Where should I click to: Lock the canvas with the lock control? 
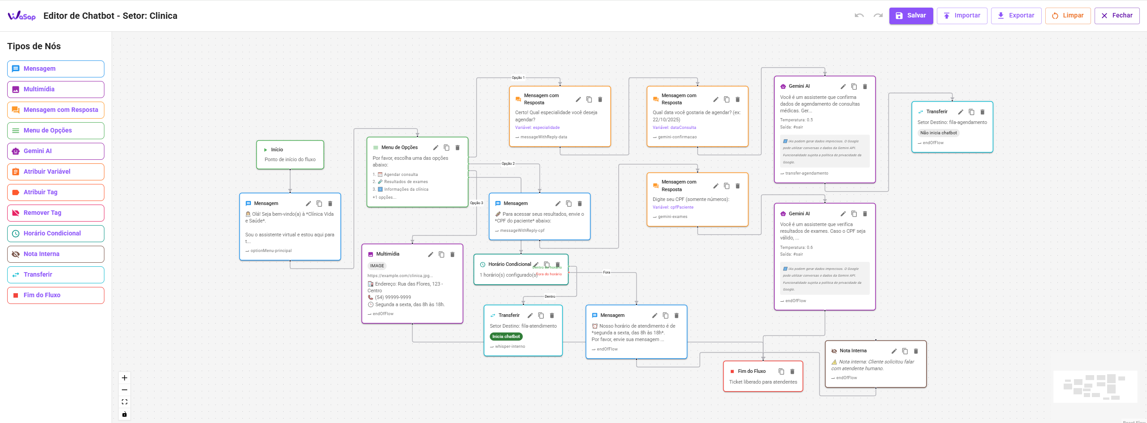pyautogui.click(x=125, y=414)
